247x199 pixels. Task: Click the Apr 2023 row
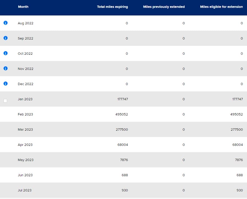[25, 145]
